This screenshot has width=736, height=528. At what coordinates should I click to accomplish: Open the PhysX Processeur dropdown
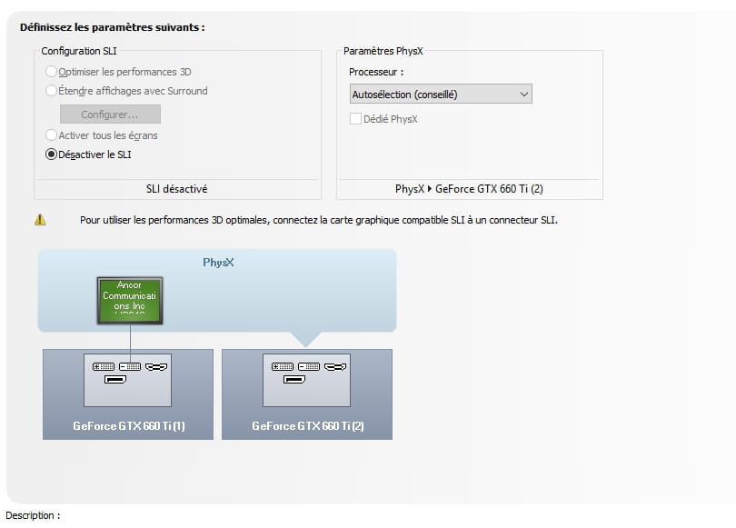[441, 95]
